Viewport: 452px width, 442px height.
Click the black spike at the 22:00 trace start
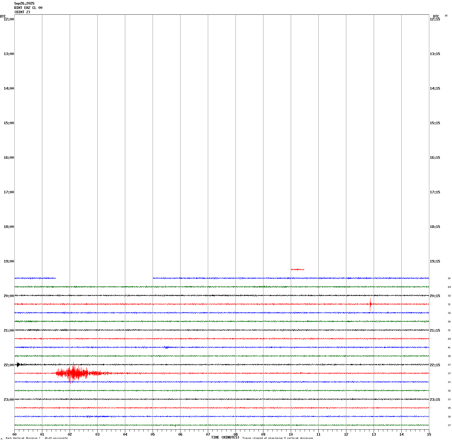(x=18, y=364)
